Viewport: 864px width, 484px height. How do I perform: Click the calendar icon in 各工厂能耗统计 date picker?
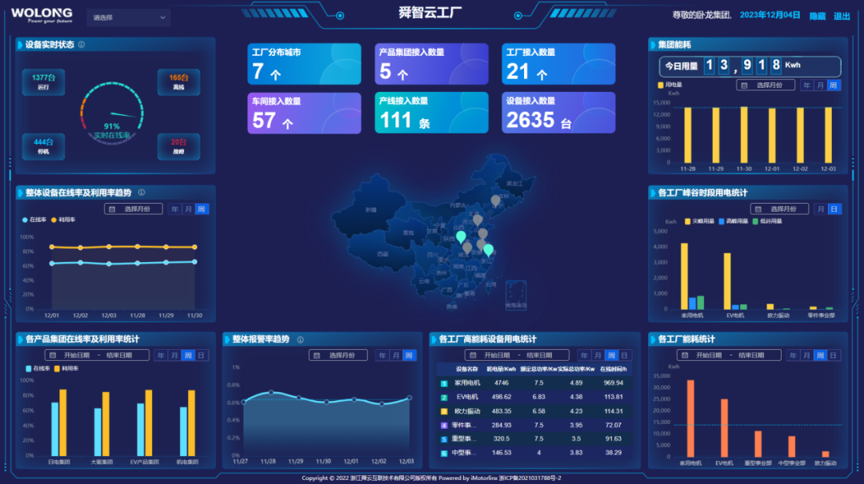click(685, 355)
